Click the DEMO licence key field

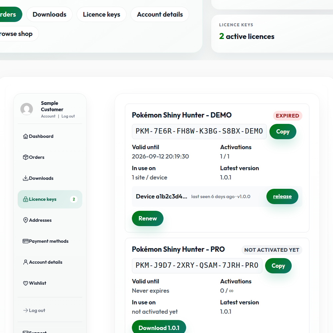tap(199, 132)
